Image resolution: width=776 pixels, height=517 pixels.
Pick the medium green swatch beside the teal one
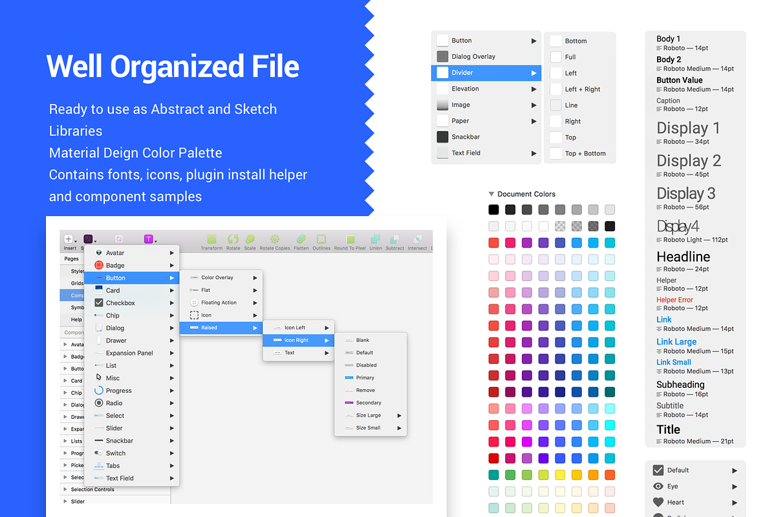pos(510,475)
